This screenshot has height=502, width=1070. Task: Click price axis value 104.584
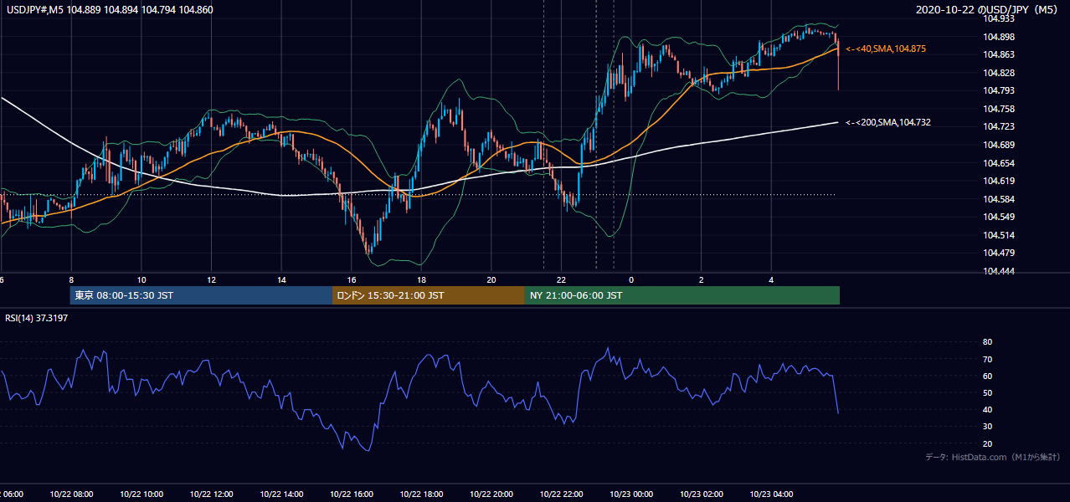(x=998, y=199)
